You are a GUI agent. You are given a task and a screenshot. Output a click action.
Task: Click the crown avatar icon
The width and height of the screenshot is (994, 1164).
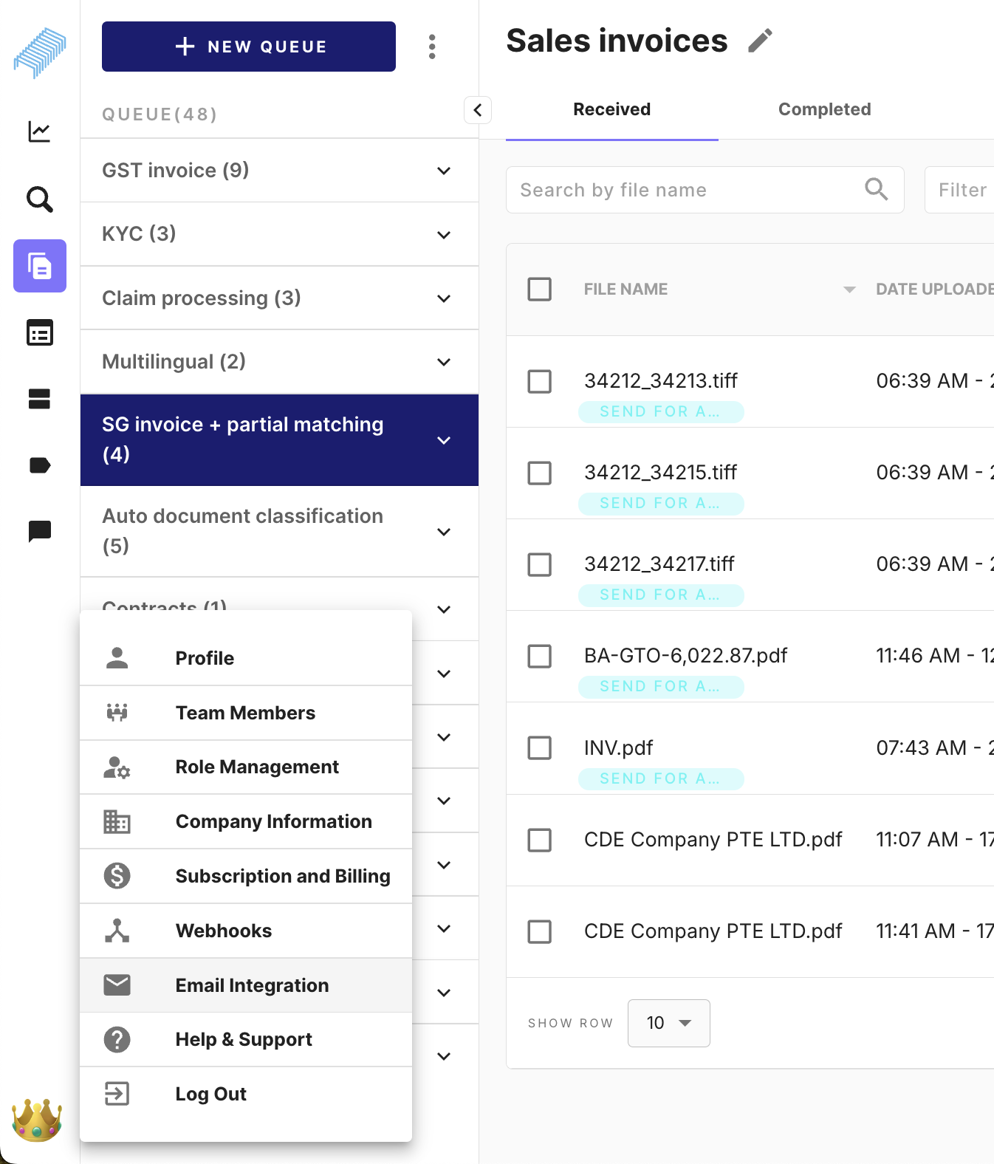(37, 1120)
